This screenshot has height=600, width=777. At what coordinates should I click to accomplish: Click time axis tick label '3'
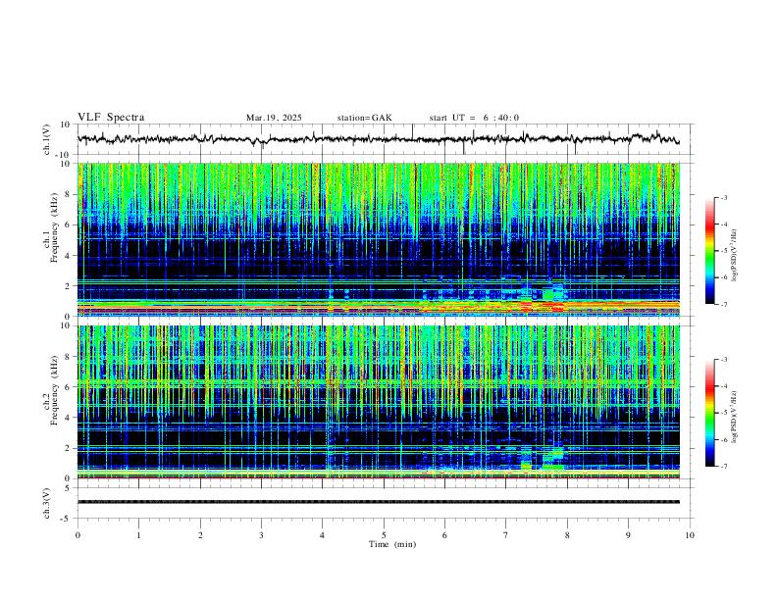click(x=261, y=535)
